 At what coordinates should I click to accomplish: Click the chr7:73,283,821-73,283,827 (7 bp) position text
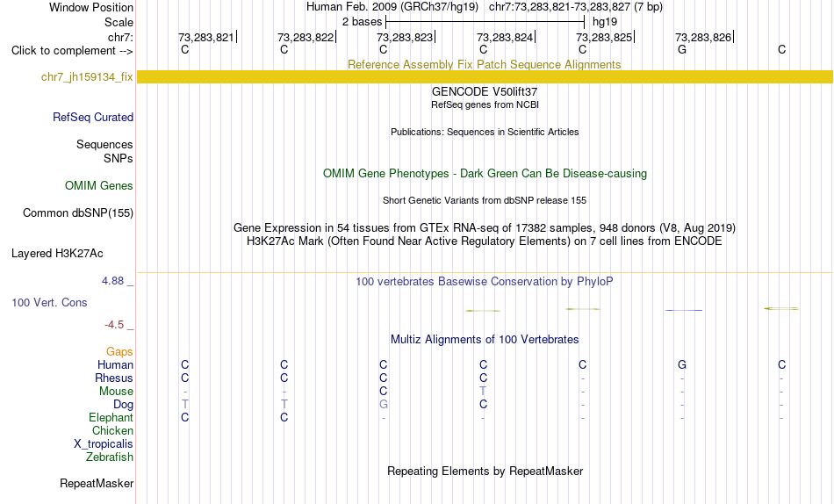[x=576, y=7]
